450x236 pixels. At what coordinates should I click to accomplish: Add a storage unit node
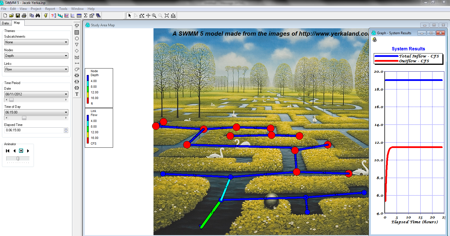click(77, 57)
